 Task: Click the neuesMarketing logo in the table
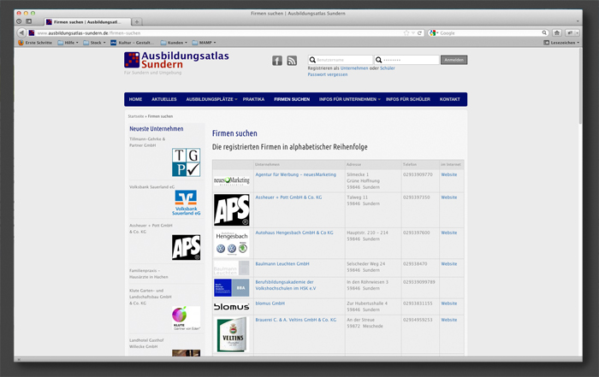pos(232,180)
